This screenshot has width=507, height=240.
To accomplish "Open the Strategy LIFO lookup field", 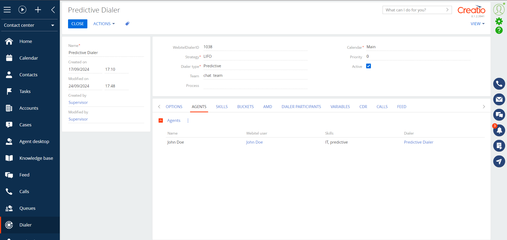I will click(255, 56).
